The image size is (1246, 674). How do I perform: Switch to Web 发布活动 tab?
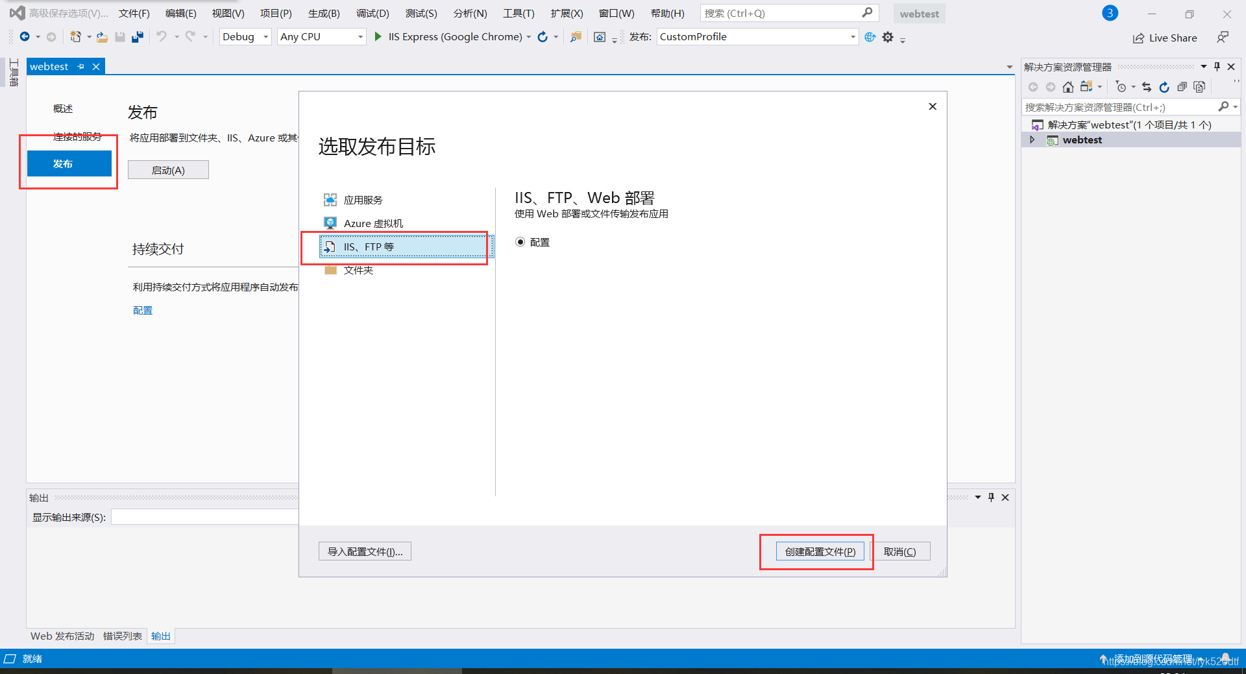[x=62, y=636]
